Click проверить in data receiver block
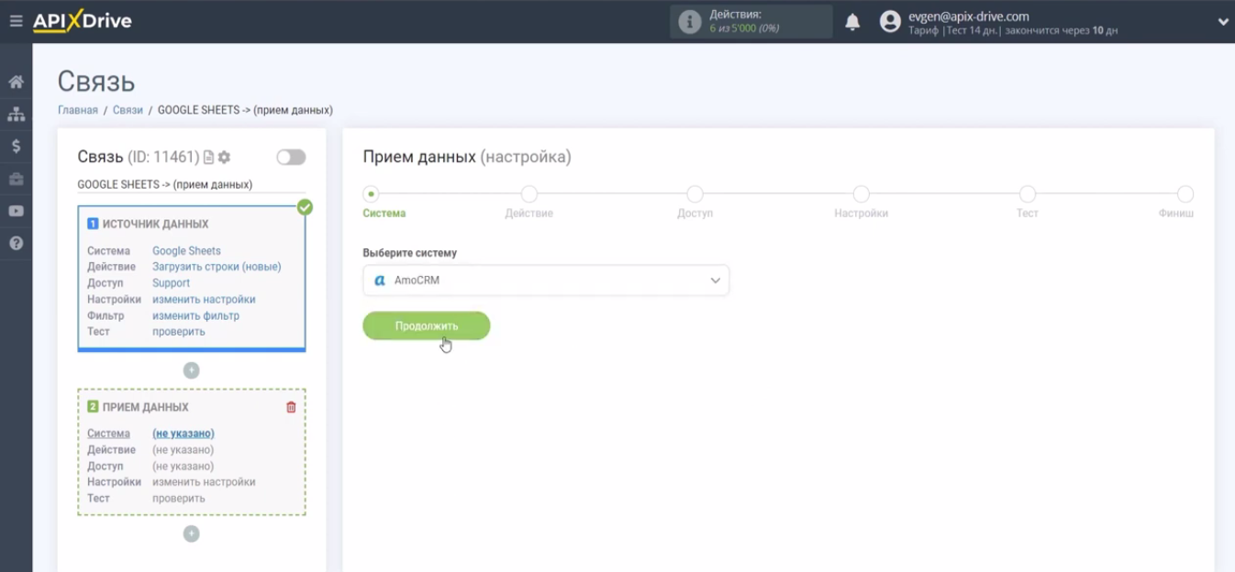The height and width of the screenshot is (572, 1235). coord(179,499)
